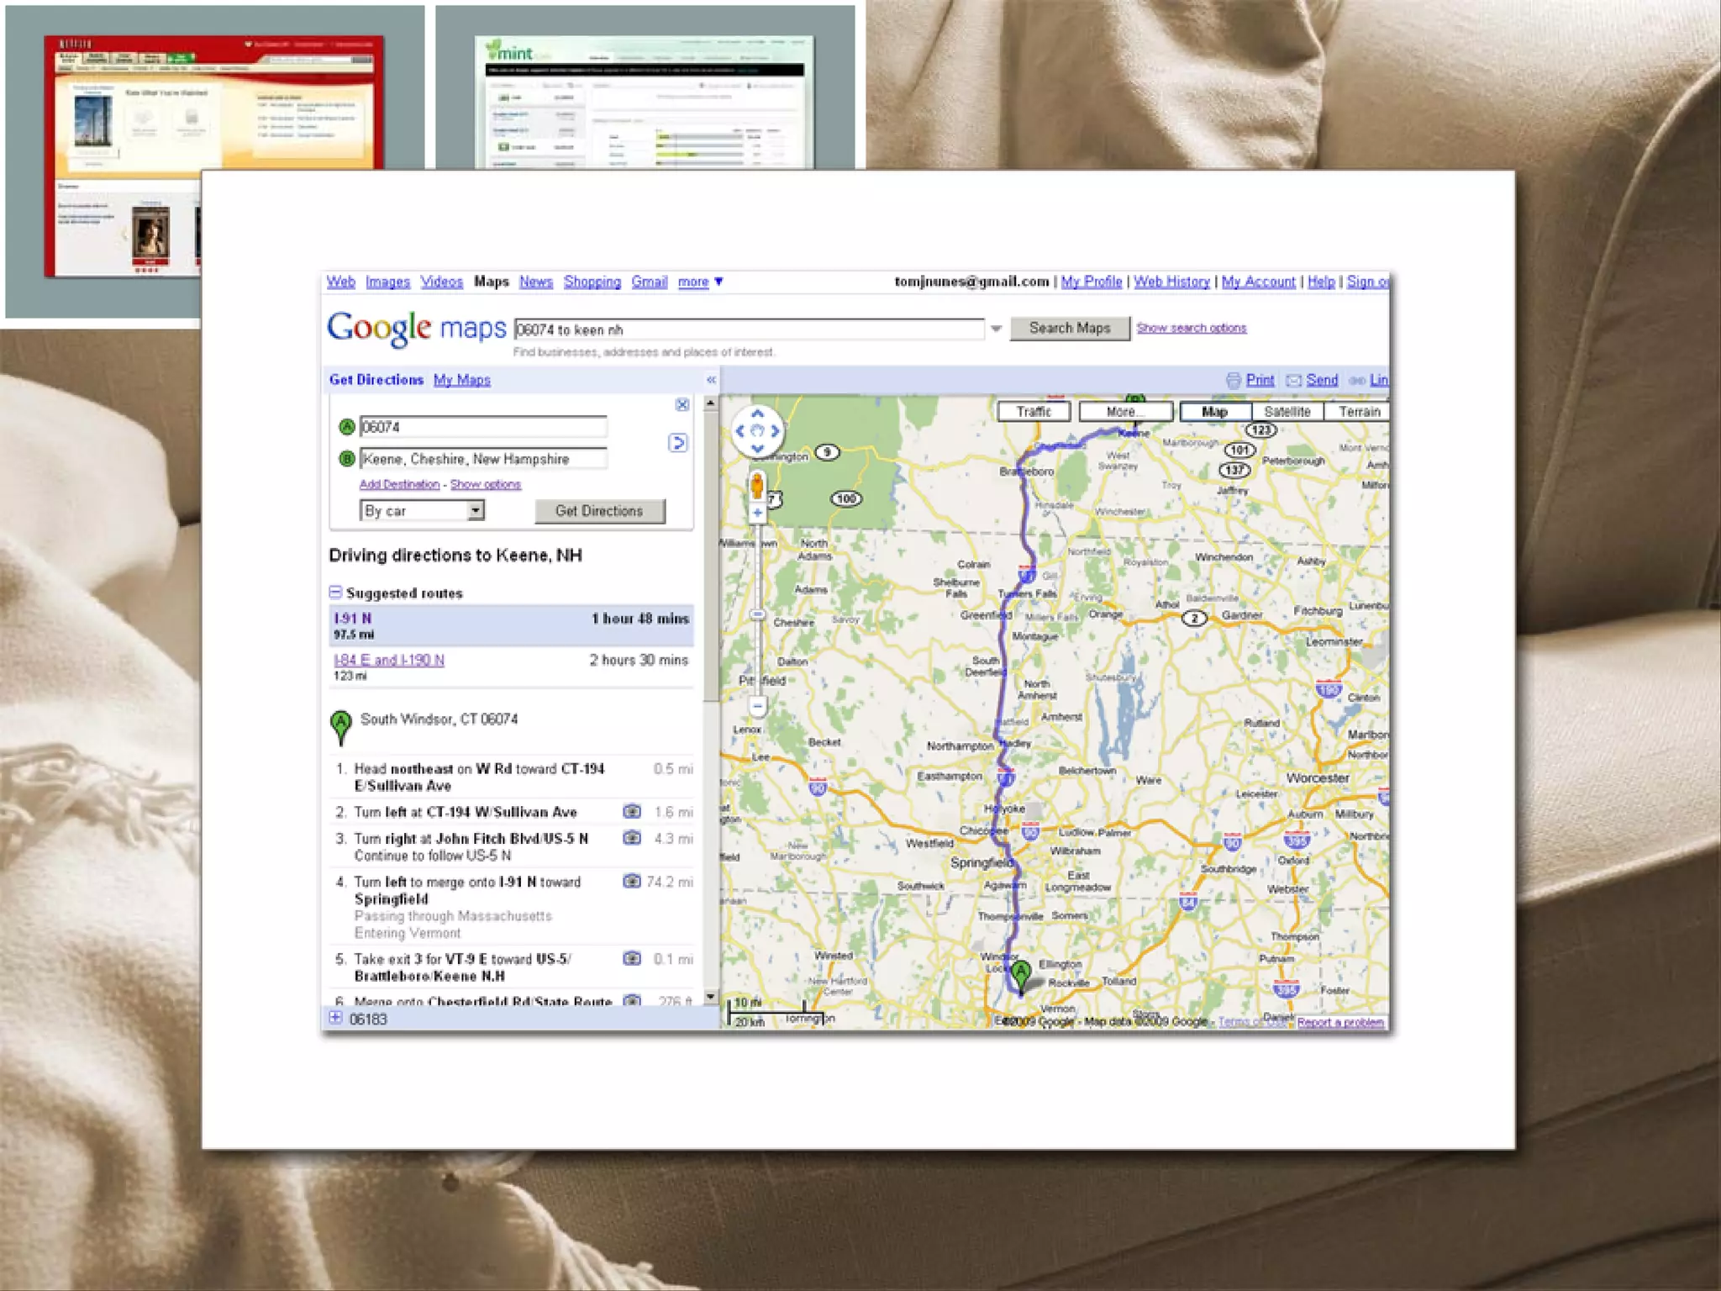This screenshot has width=1721, height=1291.
Task: Click the map zoom level slider handle
Action: point(757,615)
